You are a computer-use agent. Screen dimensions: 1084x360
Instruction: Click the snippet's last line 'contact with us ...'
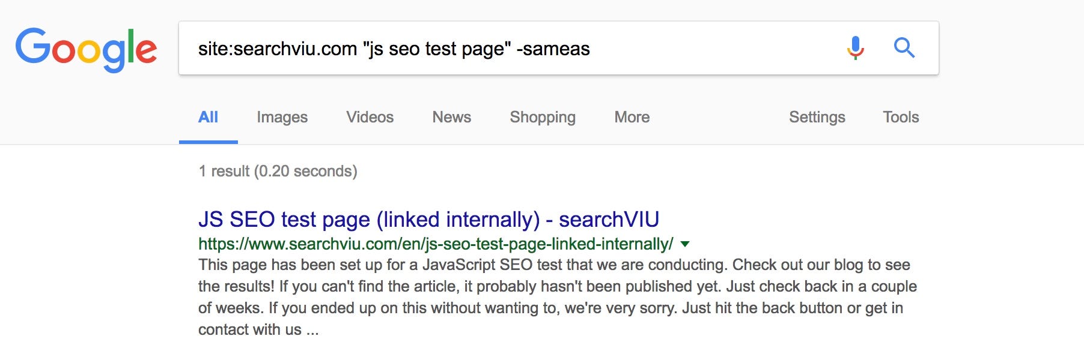[258, 329]
